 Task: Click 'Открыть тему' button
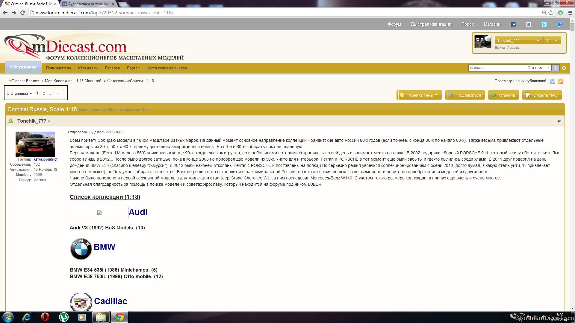pos(542,95)
